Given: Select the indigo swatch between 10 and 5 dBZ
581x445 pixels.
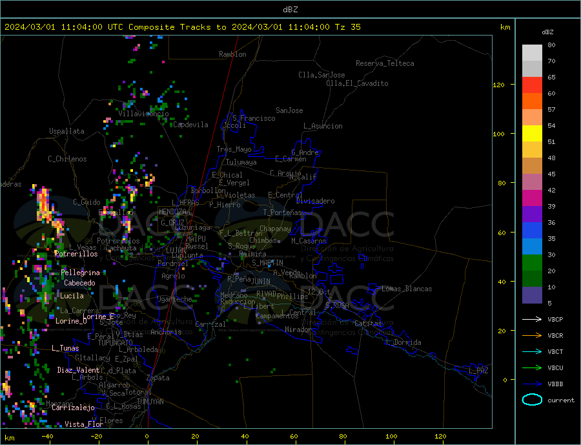Looking at the screenshot, I should click(x=532, y=295).
